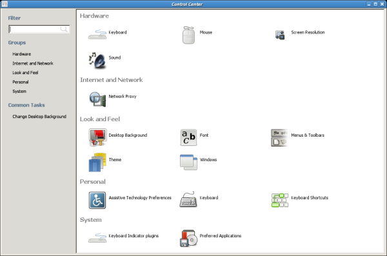This screenshot has height=256, width=387.
Task: Click the Menus & Toolbars label
Action: (x=308, y=135)
